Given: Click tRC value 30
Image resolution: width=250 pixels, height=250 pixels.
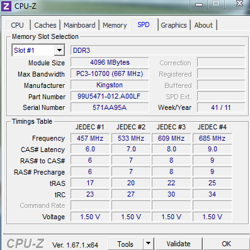Looking at the screenshot, I should tap(171, 194).
